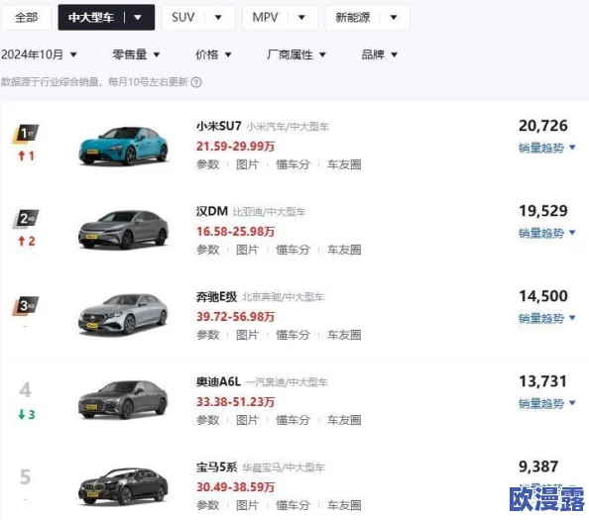Open 懂车分 for 奥迪A6L
This screenshot has width=589, height=520.
[293, 420]
